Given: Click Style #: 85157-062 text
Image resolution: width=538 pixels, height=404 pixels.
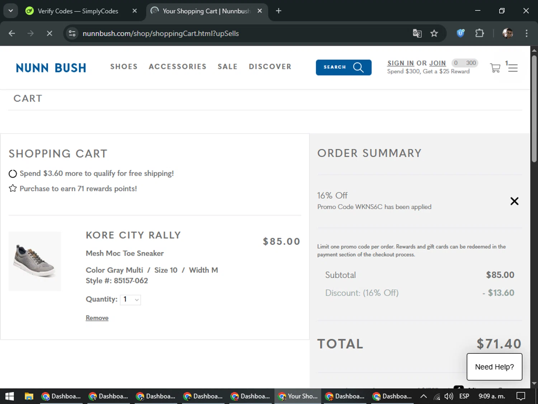Looking at the screenshot, I should tap(117, 280).
